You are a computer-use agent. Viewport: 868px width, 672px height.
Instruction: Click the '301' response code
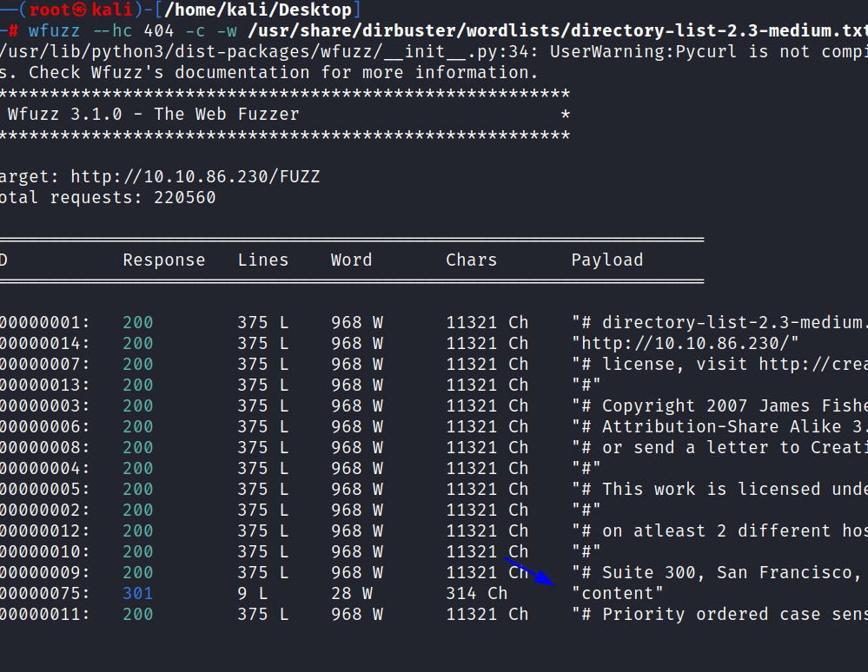(x=138, y=594)
